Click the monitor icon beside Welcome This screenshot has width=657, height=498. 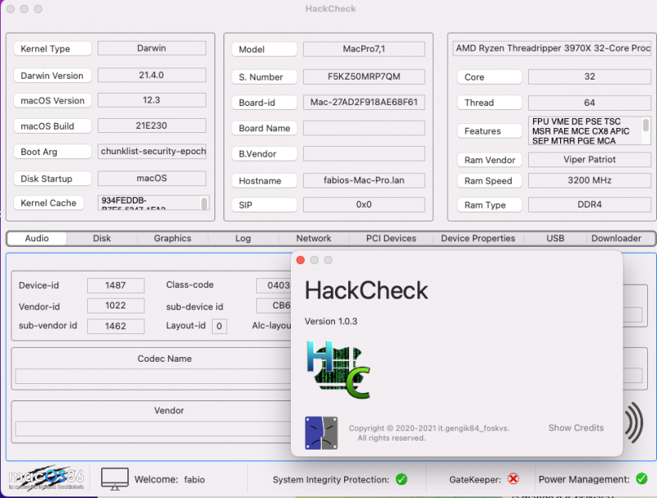(115, 479)
